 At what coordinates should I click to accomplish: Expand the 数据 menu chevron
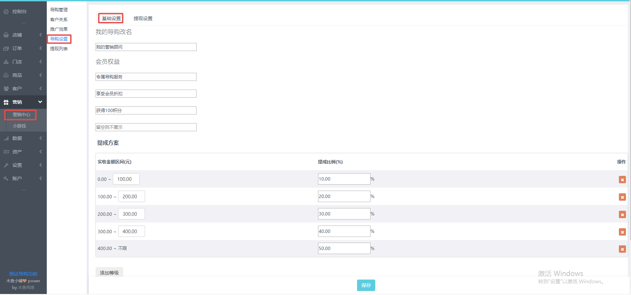(40, 138)
